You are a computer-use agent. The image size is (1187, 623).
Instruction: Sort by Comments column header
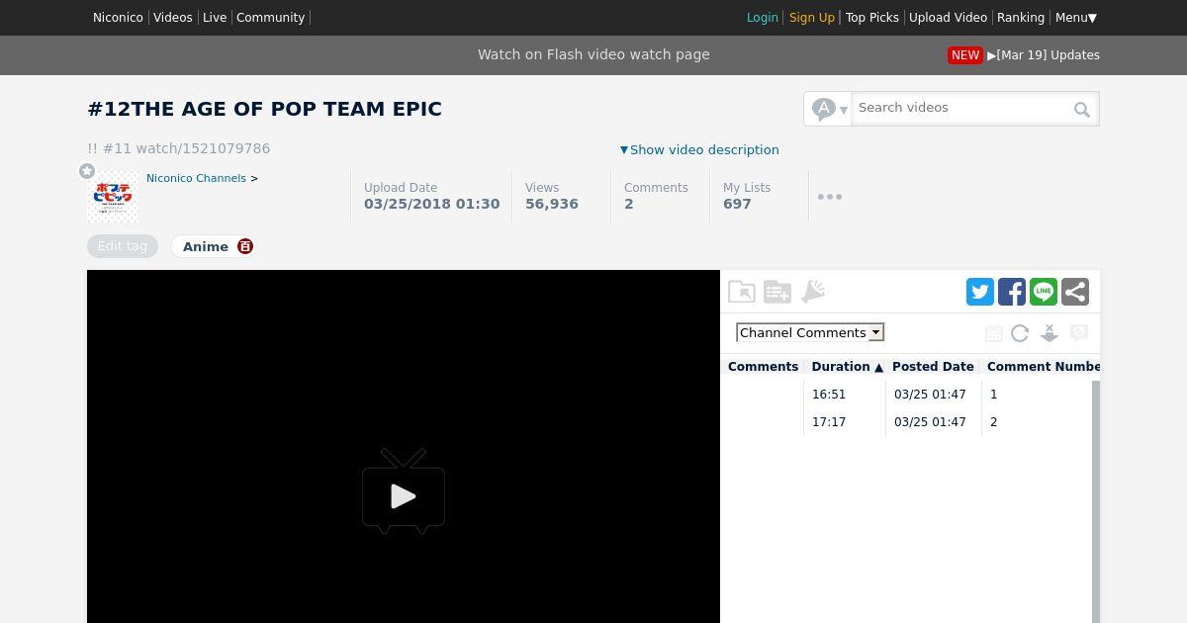pos(763,367)
